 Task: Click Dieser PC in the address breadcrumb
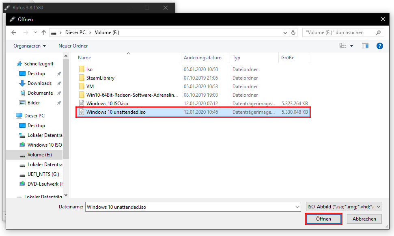pyautogui.click(x=75, y=32)
